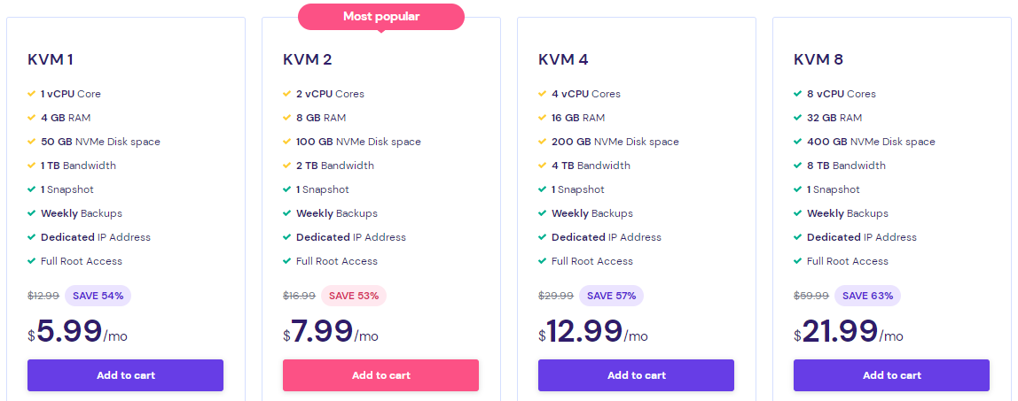This screenshot has width=1018, height=401.
Task: Click checkmark beside KVM 8 1 Snapshot
Action: (x=798, y=189)
